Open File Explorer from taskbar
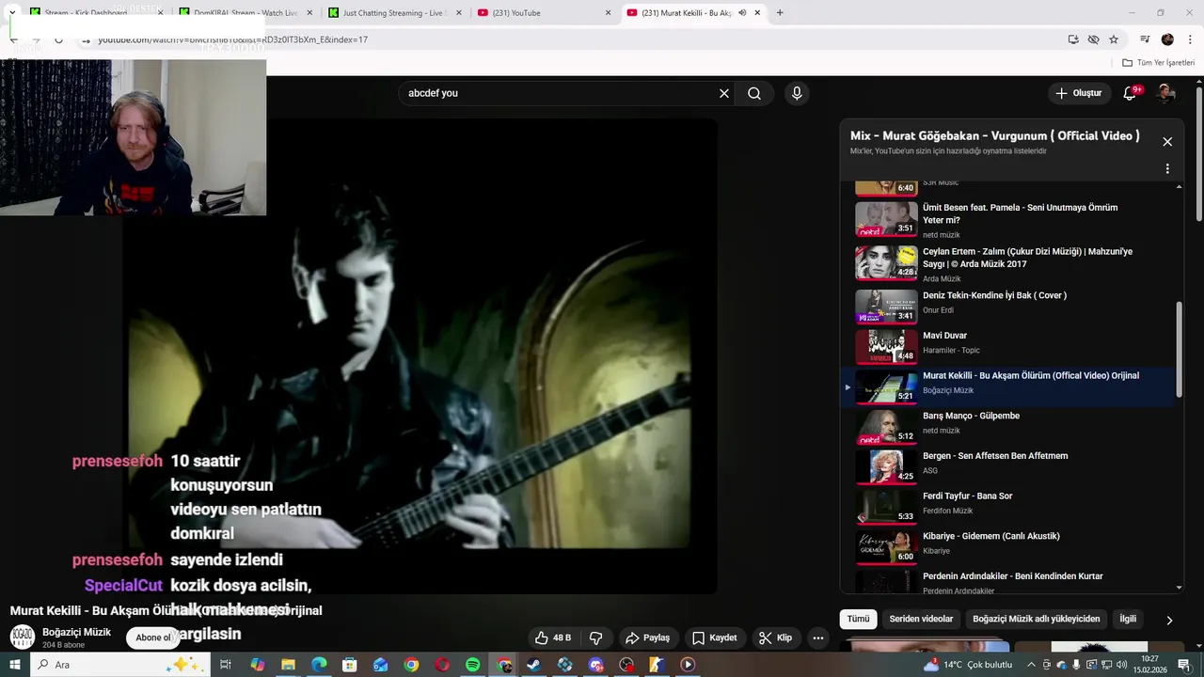 click(x=288, y=665)
